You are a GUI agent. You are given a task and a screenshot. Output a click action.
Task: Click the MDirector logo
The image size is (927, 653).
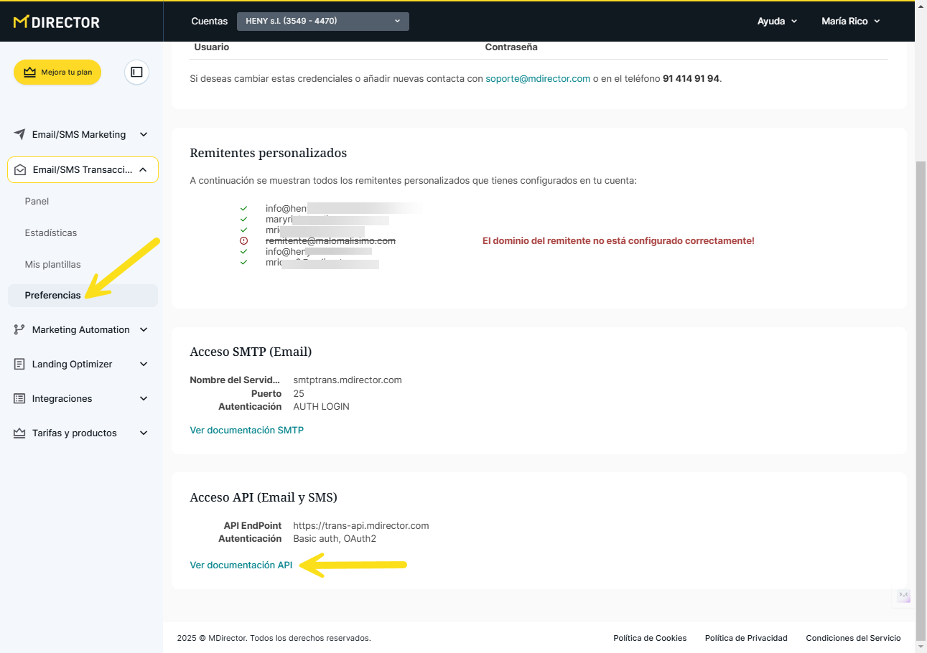(x=57, y=22)
